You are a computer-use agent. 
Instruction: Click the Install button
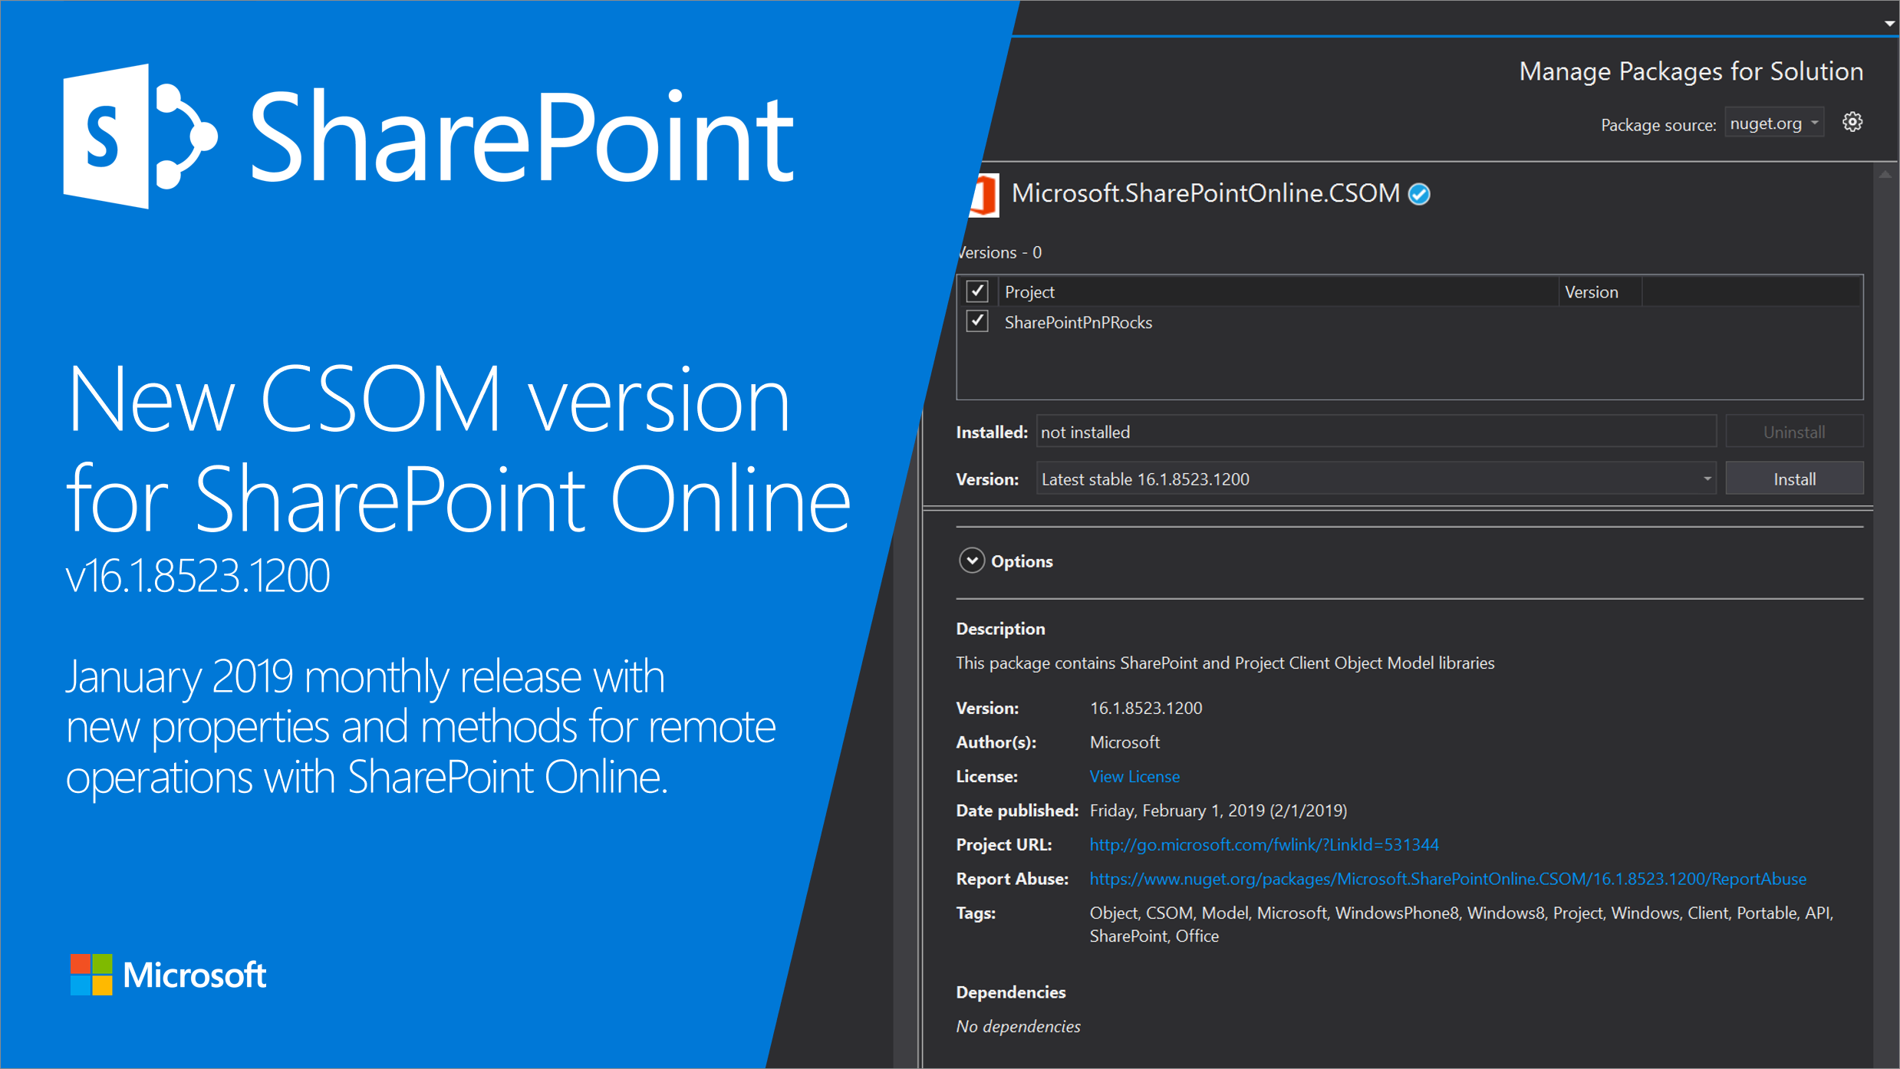(x=1793, y=479)
